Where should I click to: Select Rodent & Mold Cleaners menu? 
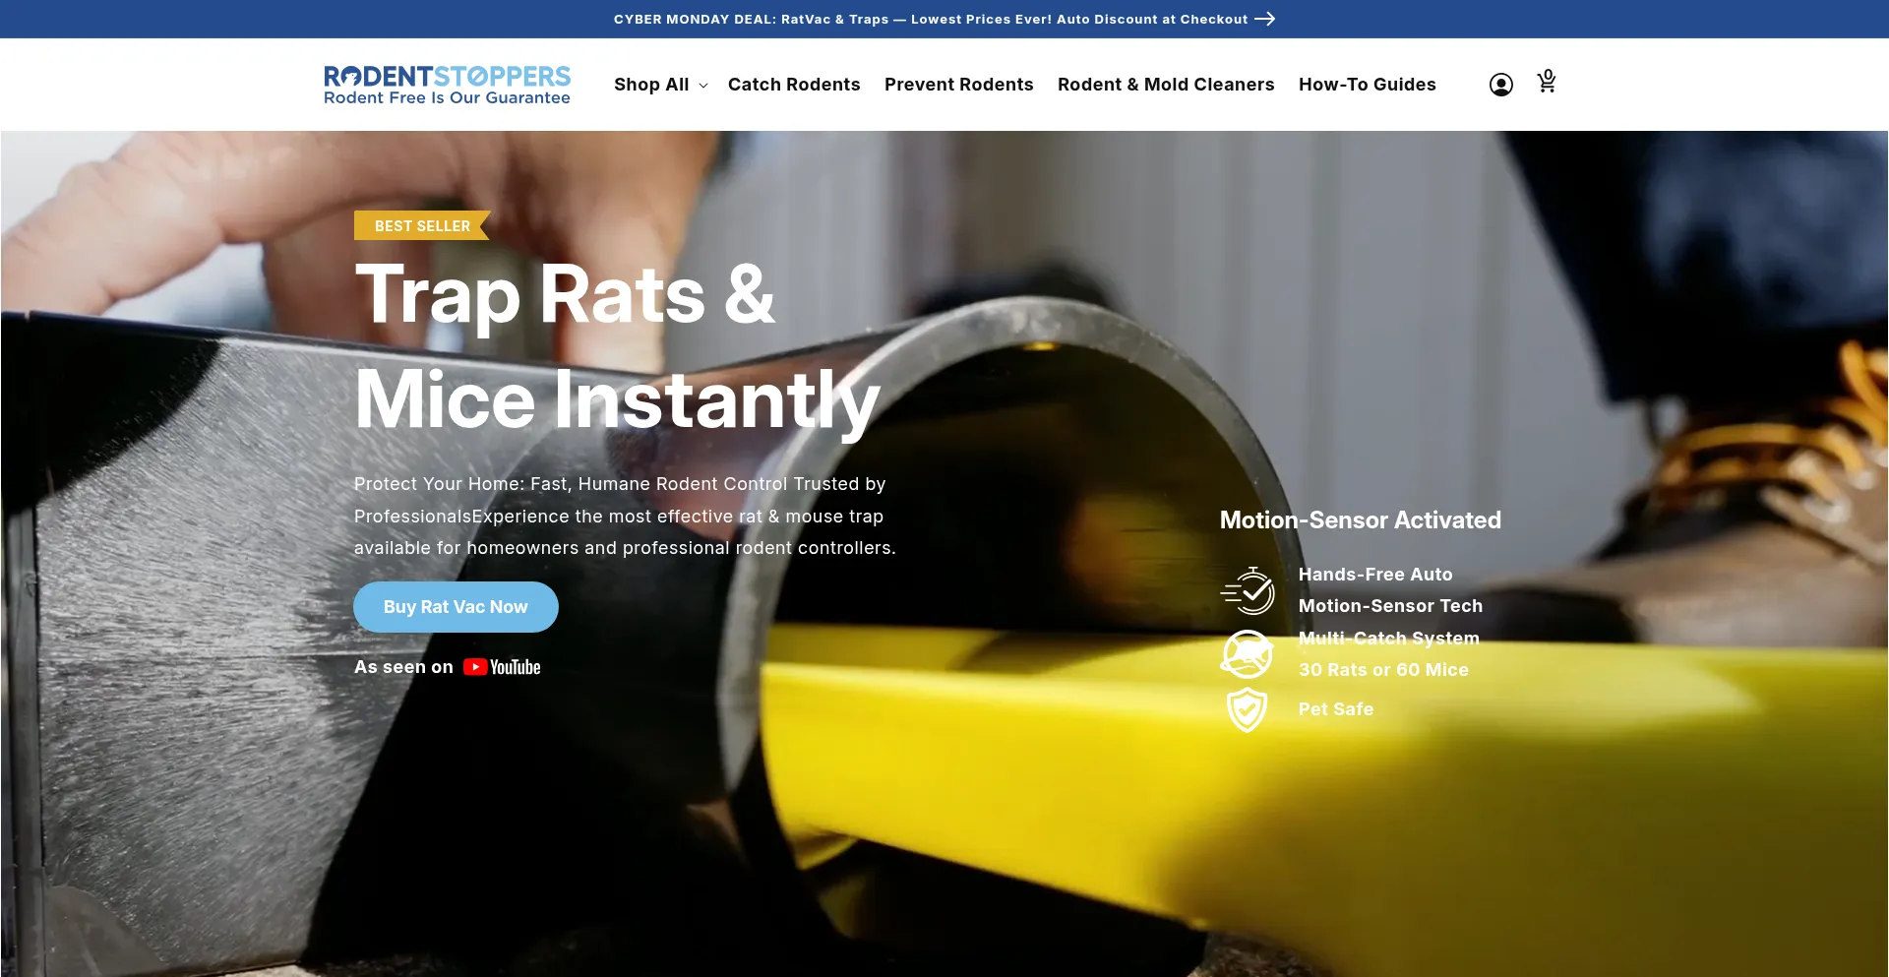pyautogui.click(x=1166, y=85)
